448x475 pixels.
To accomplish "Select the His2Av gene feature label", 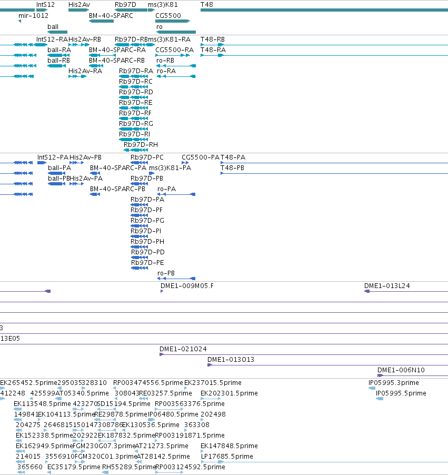I will (x=79, y=5).
